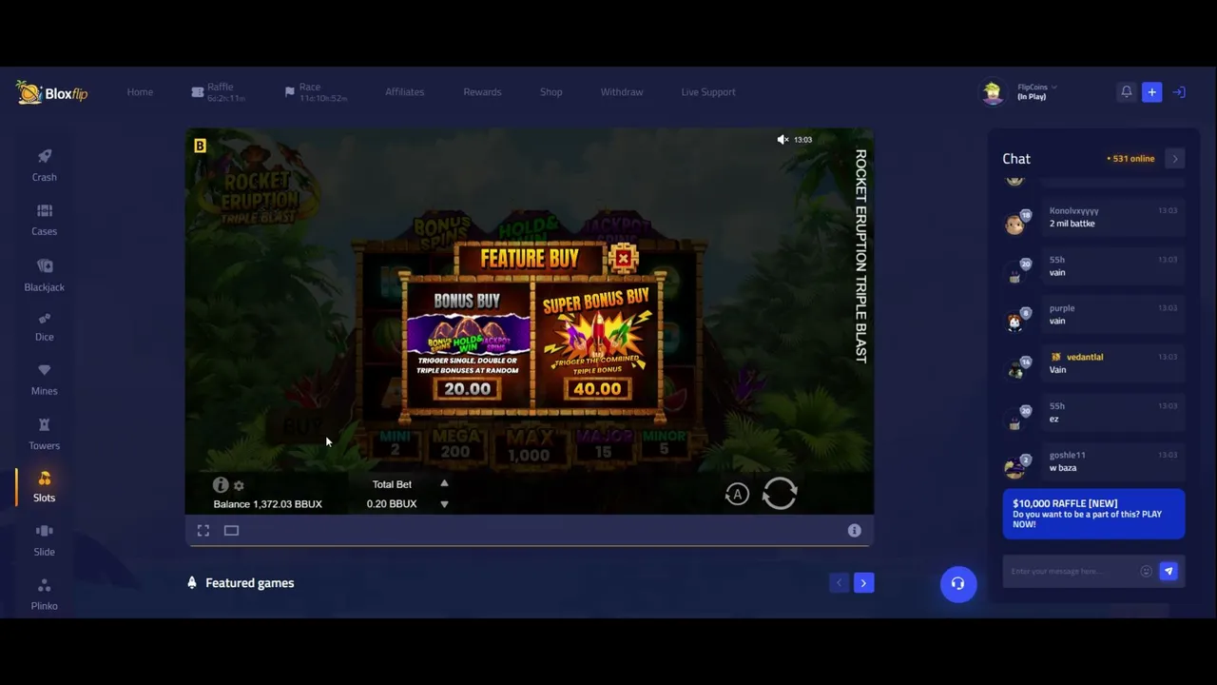
Task: Click the Bloxflip logo
Action: [x=52, y=92]
